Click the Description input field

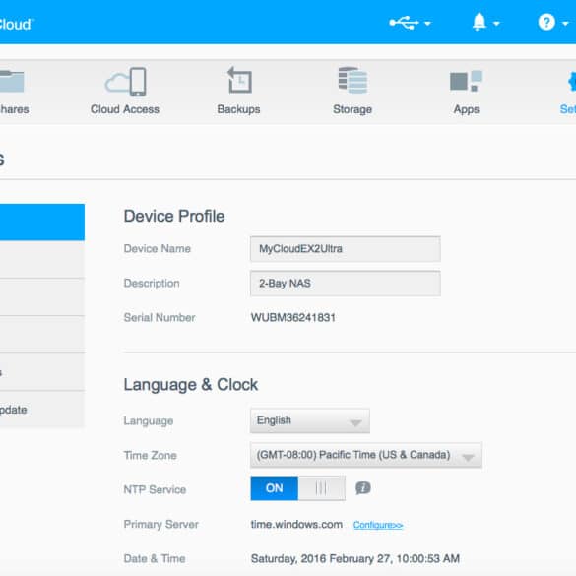346,284
